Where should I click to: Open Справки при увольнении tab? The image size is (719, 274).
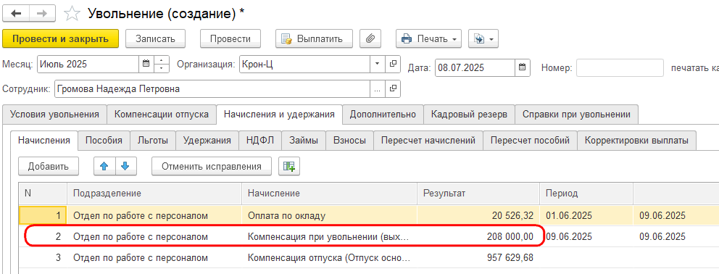pos(576,115)
